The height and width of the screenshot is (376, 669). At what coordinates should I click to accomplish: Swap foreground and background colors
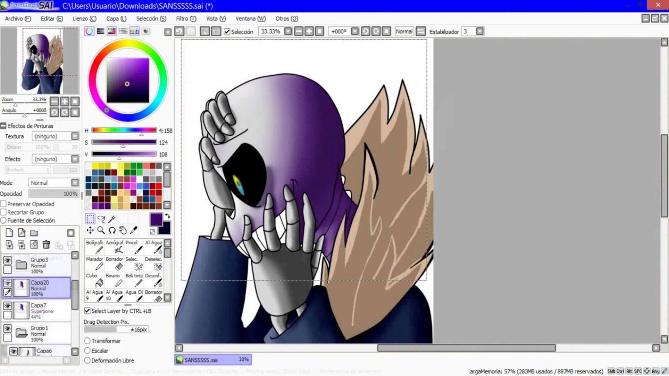pyautogui.click(x=167, y=216)
